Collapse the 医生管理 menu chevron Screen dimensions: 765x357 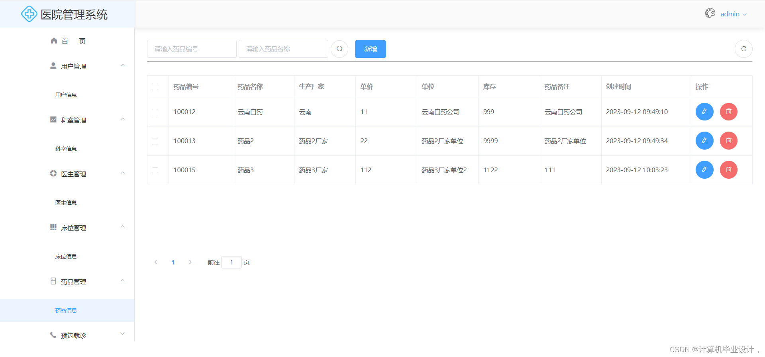(123, 173)
